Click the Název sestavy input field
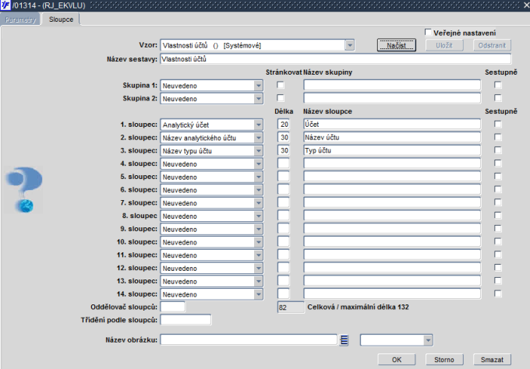 [x=335, y=58]
